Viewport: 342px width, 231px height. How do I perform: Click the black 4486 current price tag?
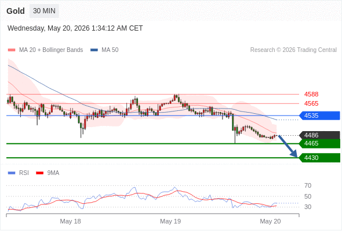[319, 135]
